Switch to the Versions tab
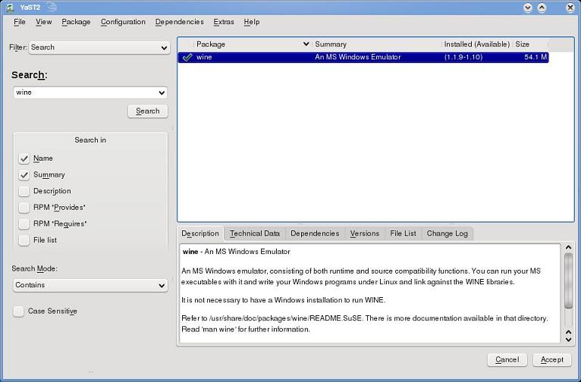Viewport: 581px width, 382px height. (x=365, y=233)
